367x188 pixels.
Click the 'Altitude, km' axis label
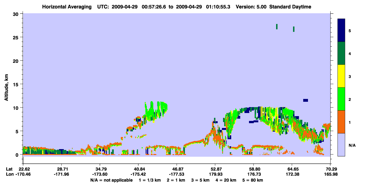click(x=6, y=88)
